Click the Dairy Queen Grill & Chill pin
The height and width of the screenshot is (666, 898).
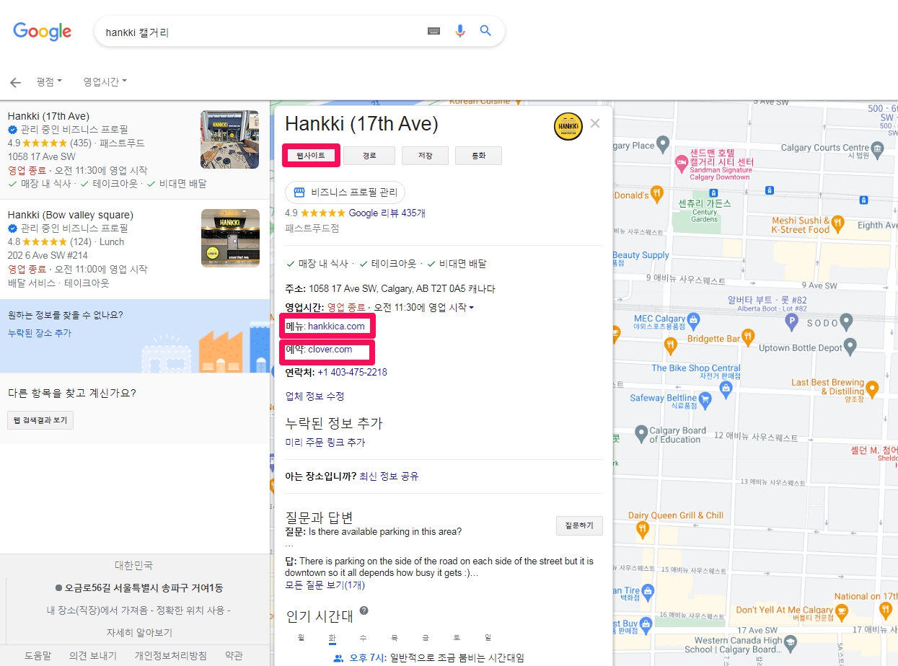(643, 530)
